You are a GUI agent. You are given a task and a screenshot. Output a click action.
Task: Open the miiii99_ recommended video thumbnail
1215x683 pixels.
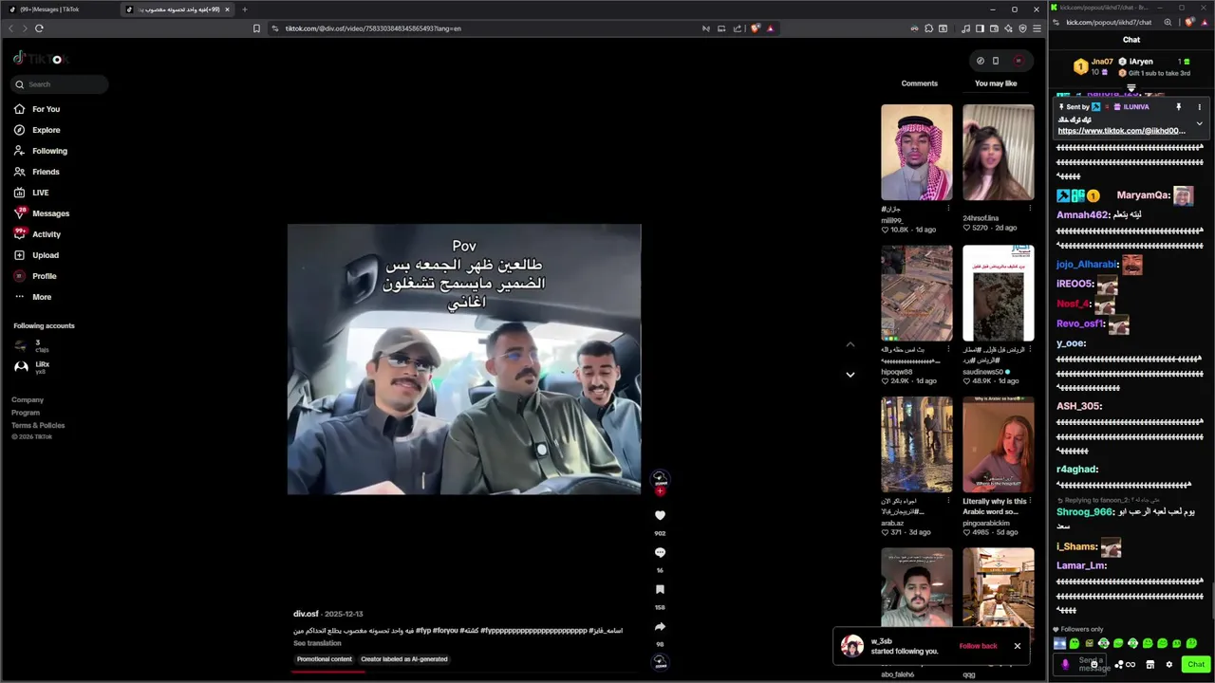917,152
